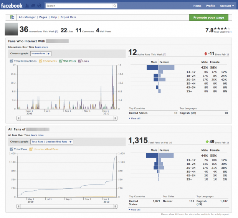Screen dimensions: 238x218
Task: Open Ads Manager link
Action: [x=27, y=17]
